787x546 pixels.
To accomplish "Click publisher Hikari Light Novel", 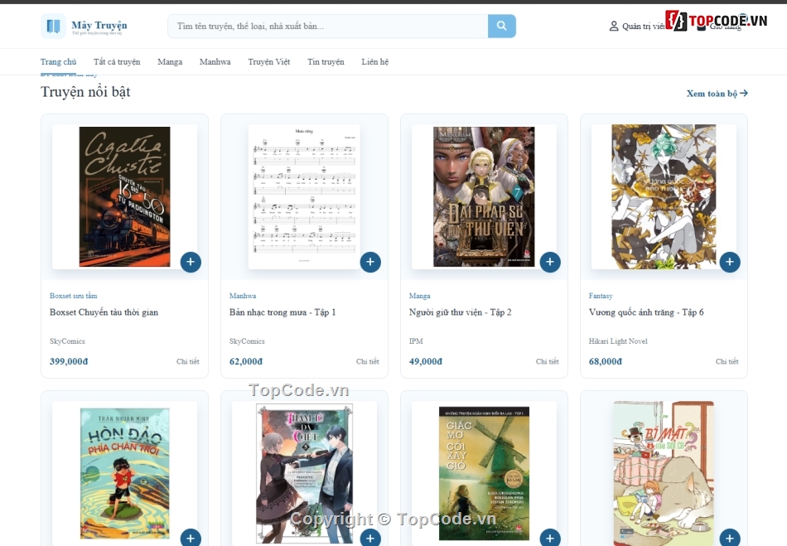I will pos(618,341).
